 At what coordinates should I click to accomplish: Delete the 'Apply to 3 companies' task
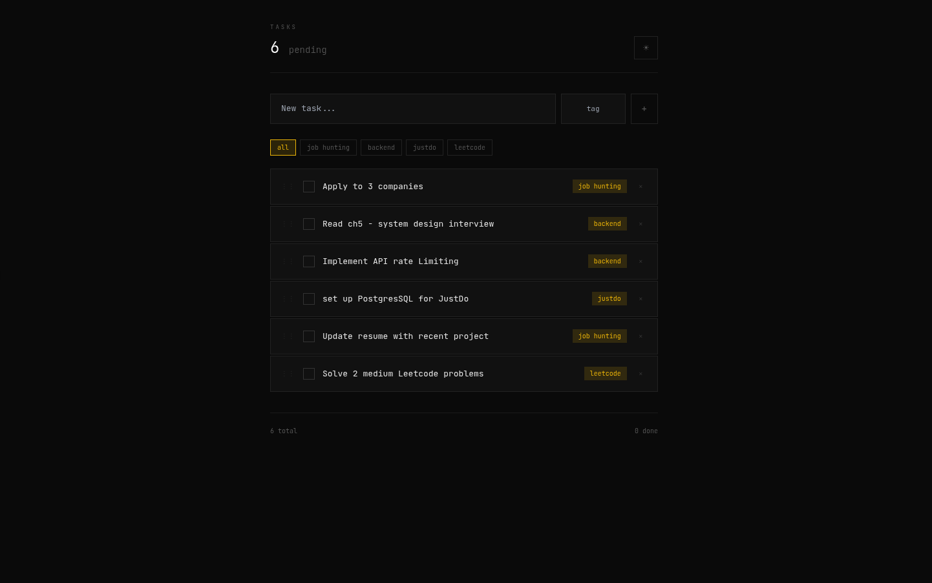[641, 187]
